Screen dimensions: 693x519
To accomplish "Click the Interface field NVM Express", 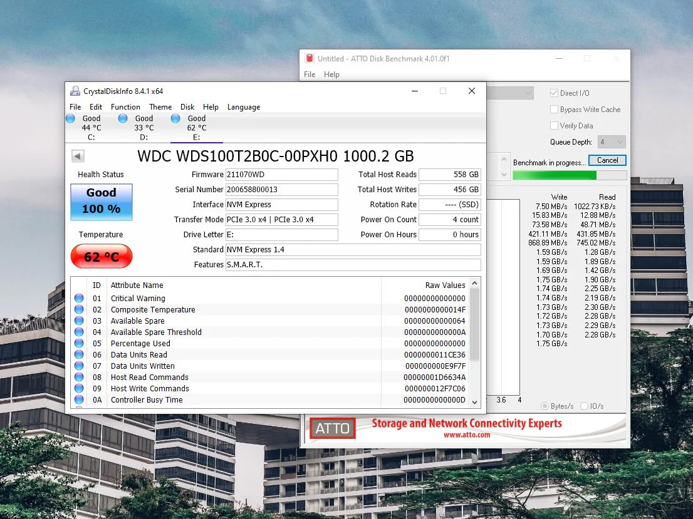I will pos(281,205).
